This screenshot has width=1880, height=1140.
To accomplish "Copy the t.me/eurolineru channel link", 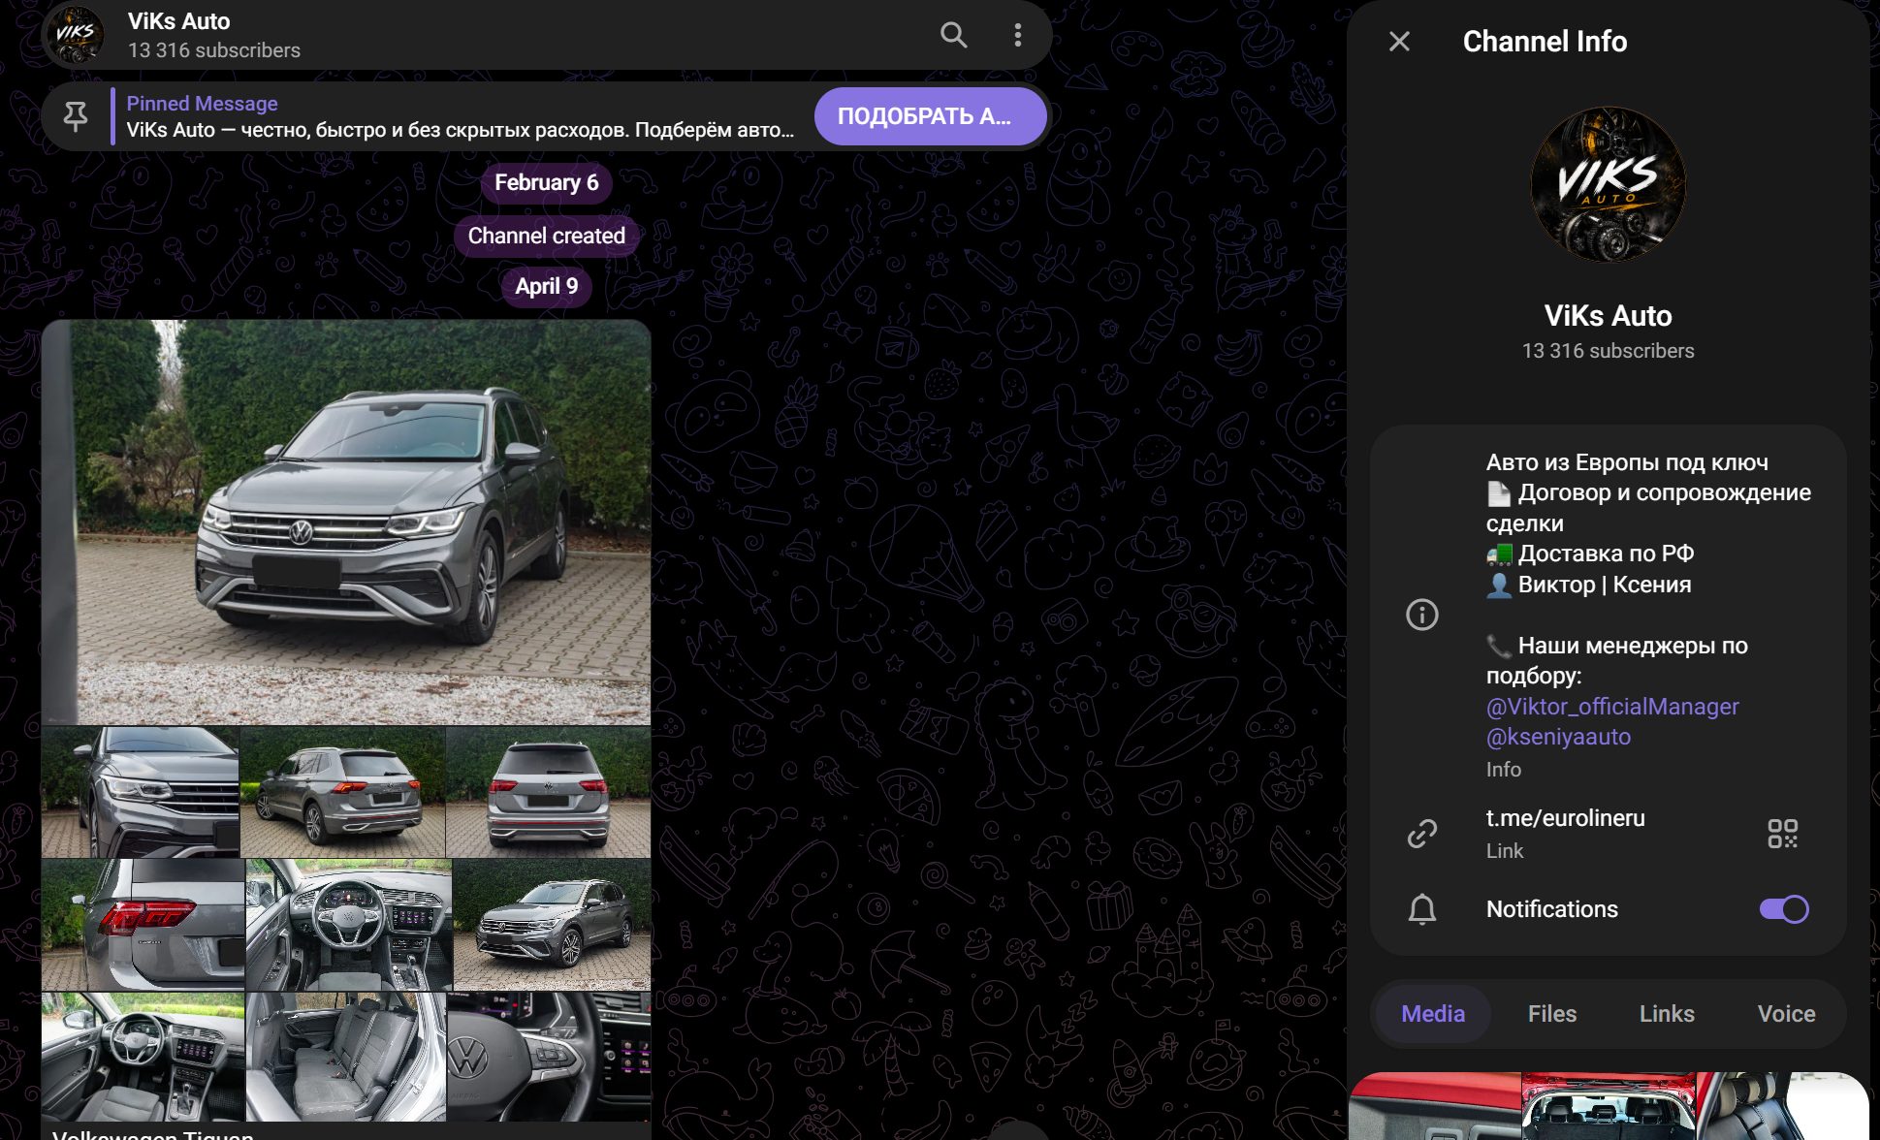I will click(x=1565, y=818).
